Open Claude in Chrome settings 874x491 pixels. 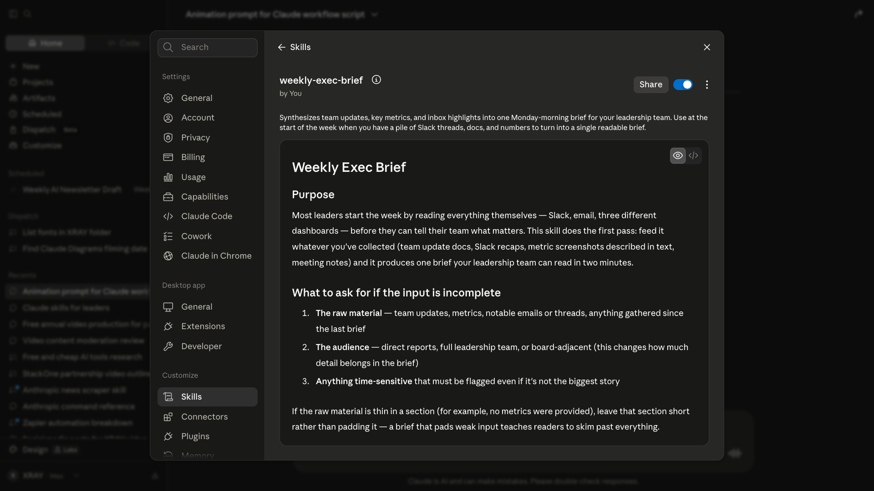(x=208, y=256)
